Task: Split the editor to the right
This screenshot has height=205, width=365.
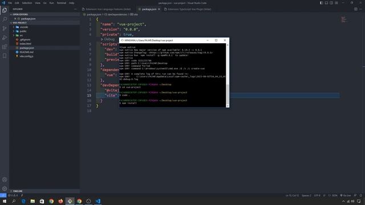Action: point(356,9)
